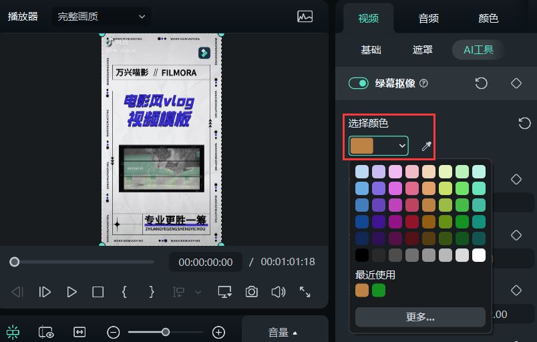Switch to the 视频 tab

point(368,18)
